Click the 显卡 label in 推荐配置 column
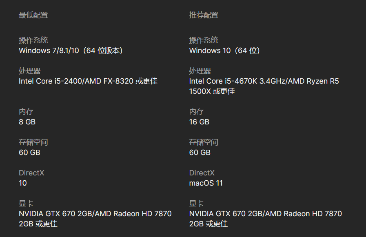 click(196, 204)
